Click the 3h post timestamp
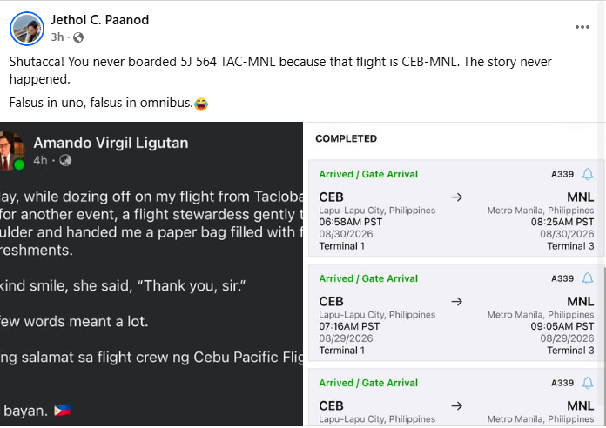Screen dimensions: 606x428 (x=57, y=37)
